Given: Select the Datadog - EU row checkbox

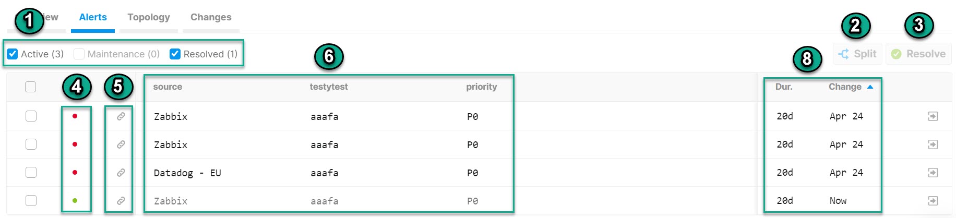Looking at the screenshot, I should (x=31, y=173).
